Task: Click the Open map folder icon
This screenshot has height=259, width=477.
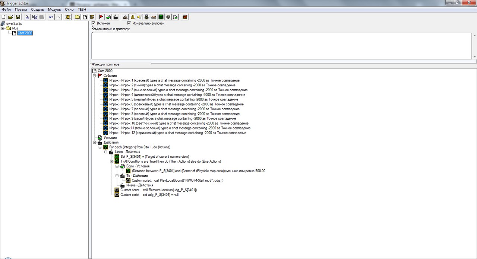Action: [x=10, y=17]
